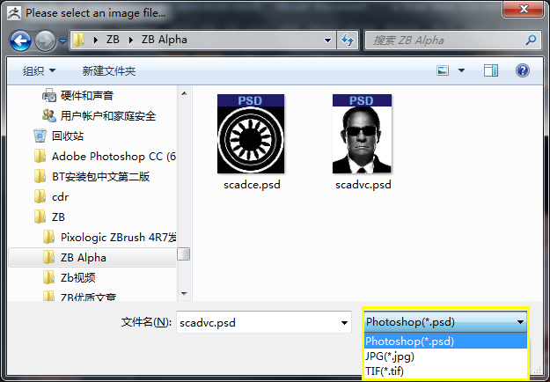550x382 pixels.
Task: Expand the arrow before ZB breadcrumb
Action: (95, 40)
